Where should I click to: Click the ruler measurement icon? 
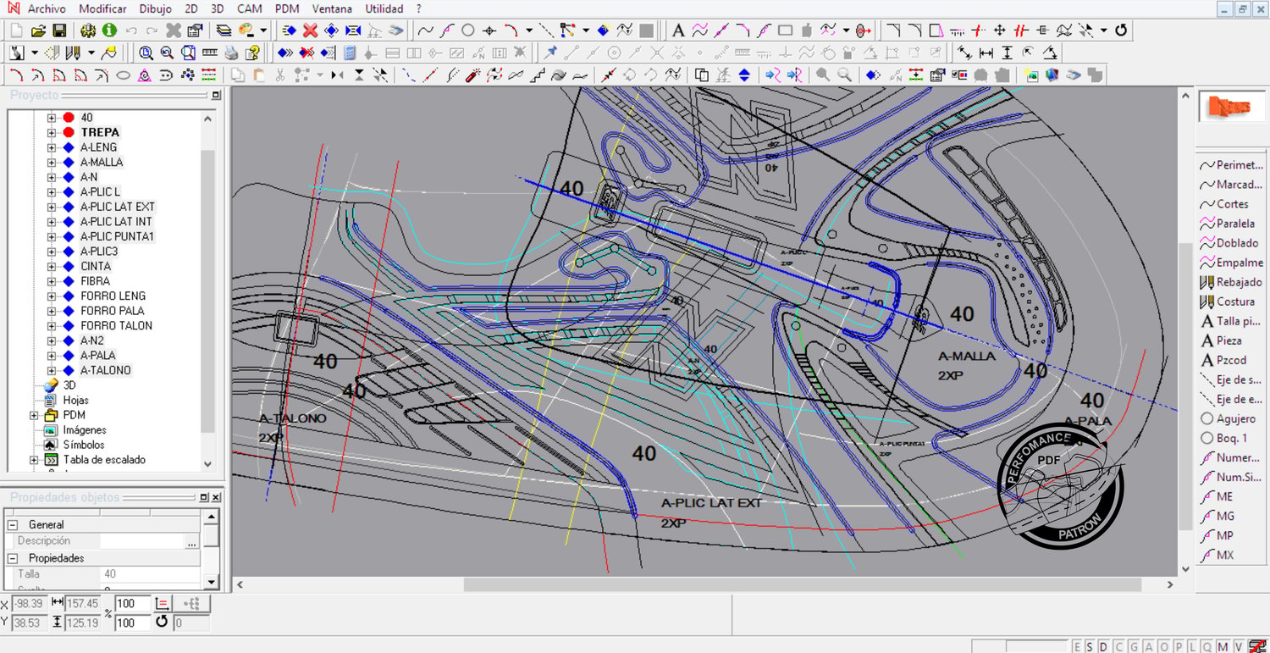tap(209, 53)
